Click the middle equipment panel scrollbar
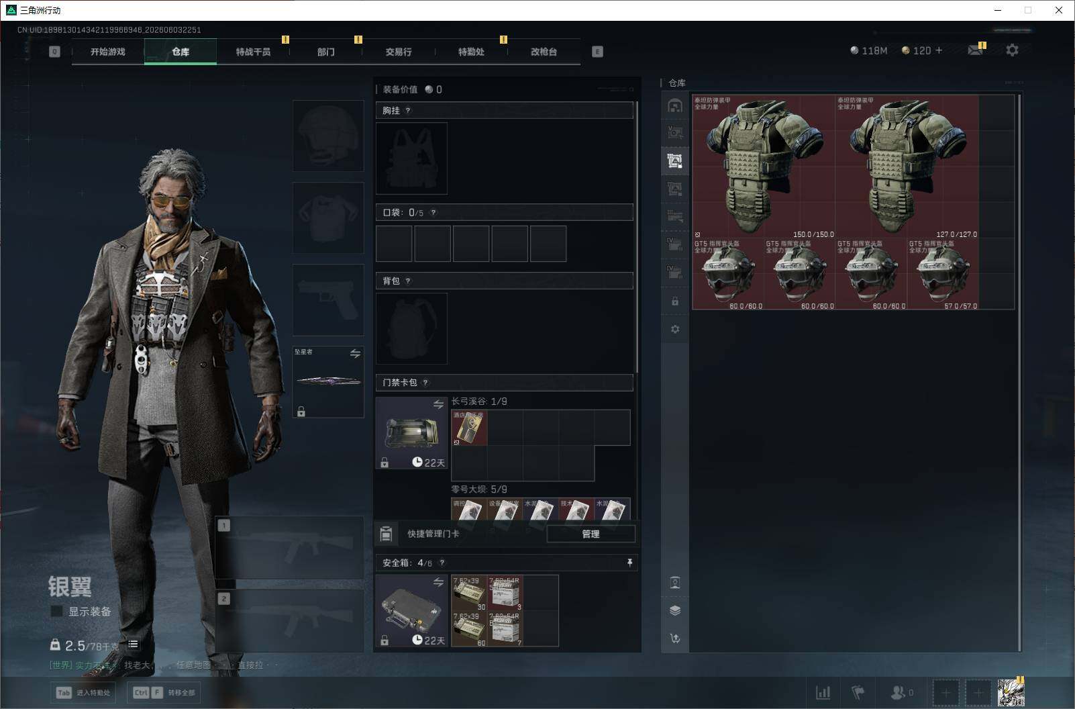The width and height of the screenshot is (1075, 709). coord(636,238)
